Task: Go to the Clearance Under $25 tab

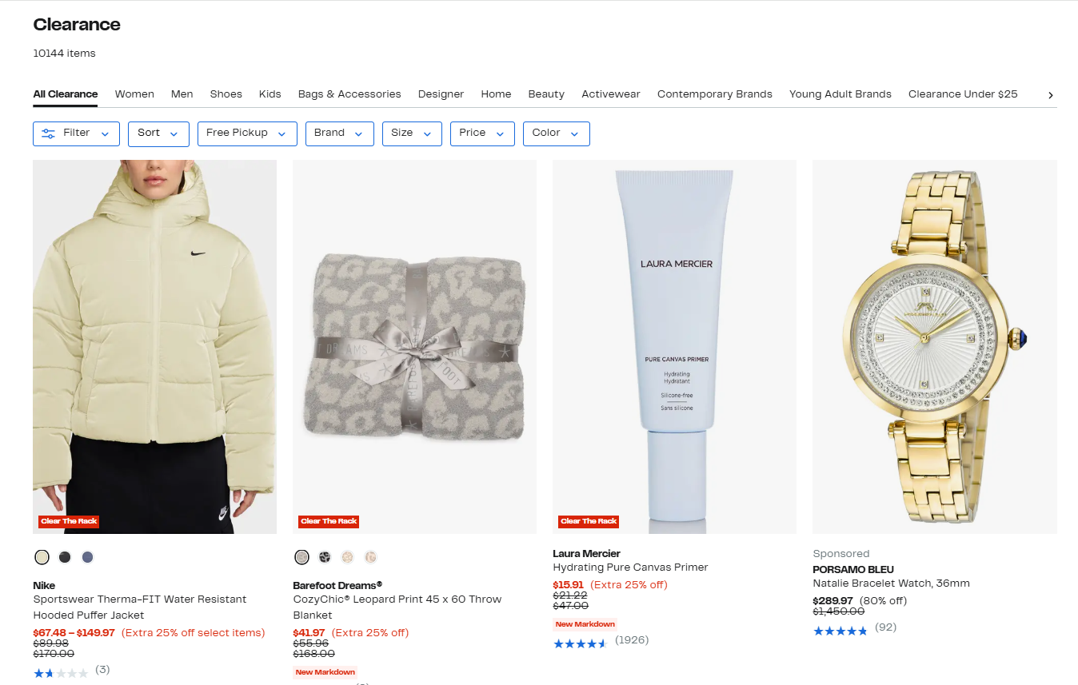Action: [x=963, y=94]
